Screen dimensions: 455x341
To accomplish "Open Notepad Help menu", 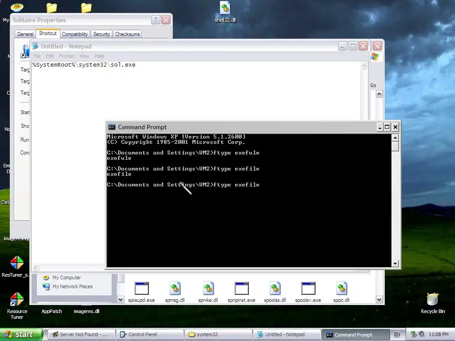I will point(99,56).
